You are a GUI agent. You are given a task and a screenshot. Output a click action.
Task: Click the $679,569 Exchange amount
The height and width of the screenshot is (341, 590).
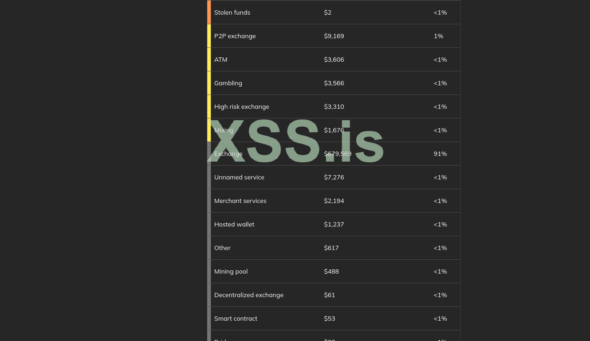337,154
